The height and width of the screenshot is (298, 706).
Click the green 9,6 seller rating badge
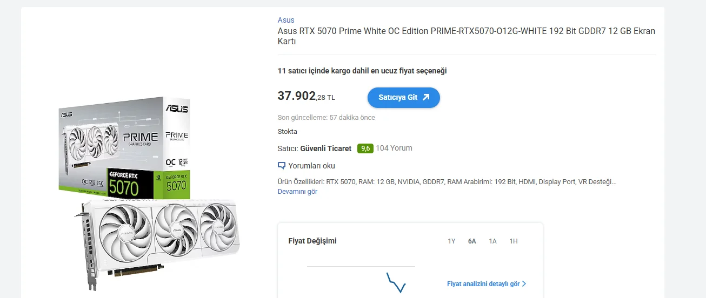coord(365,148)
